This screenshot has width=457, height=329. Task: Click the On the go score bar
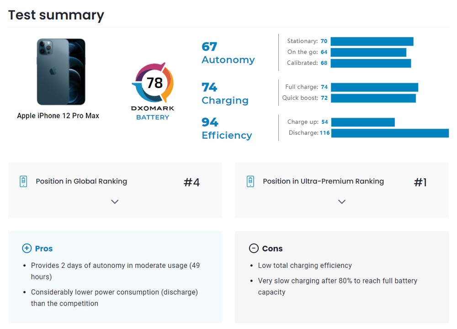pos(368,52)
